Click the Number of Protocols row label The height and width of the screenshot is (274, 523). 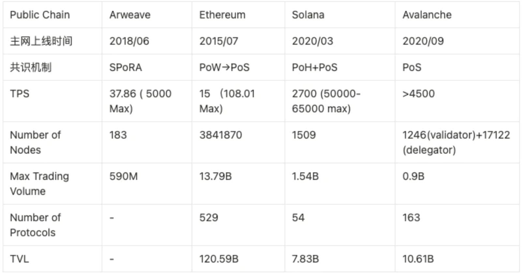click(x=35, y=225)
